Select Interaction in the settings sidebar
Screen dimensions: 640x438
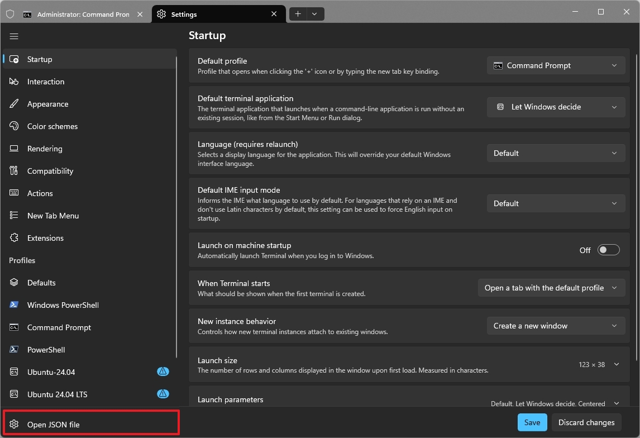pos(46,82)
